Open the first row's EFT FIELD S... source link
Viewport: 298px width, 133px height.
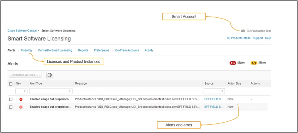point(214,99)
